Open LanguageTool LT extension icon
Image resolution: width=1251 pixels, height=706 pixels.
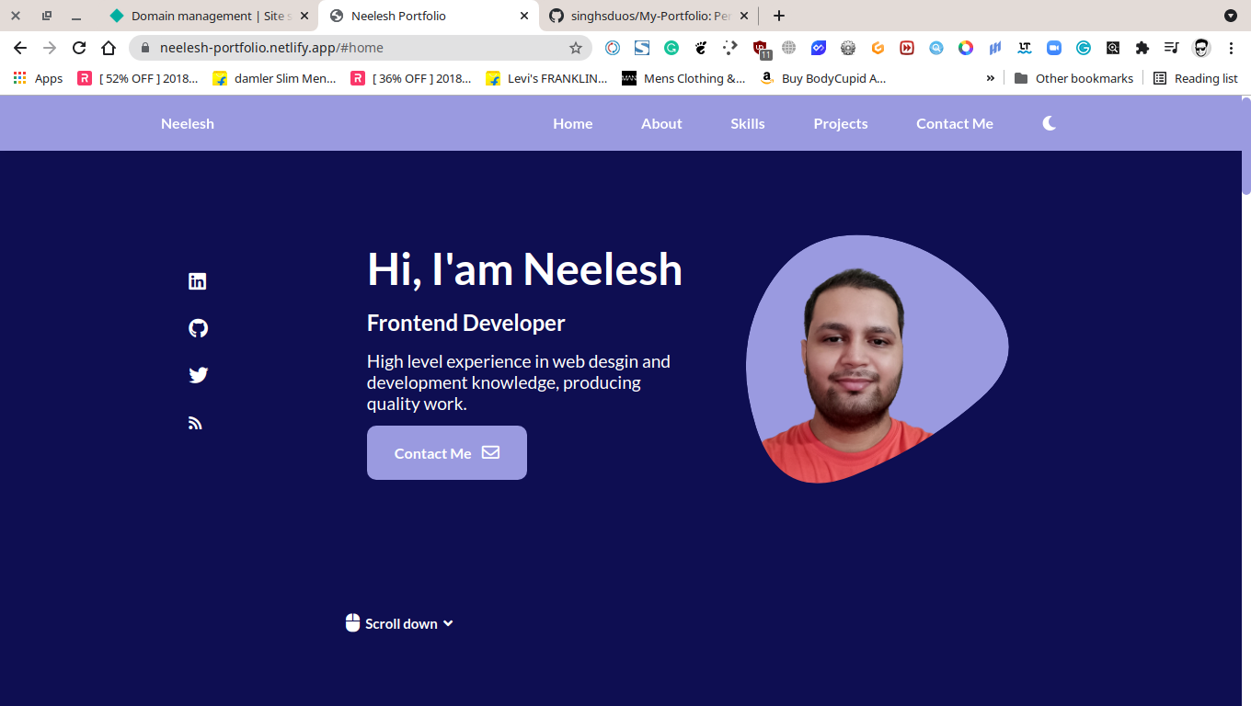(1025, 48)
